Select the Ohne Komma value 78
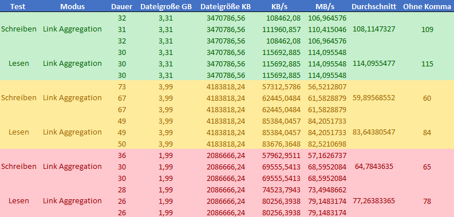 [x=427, y=202]
